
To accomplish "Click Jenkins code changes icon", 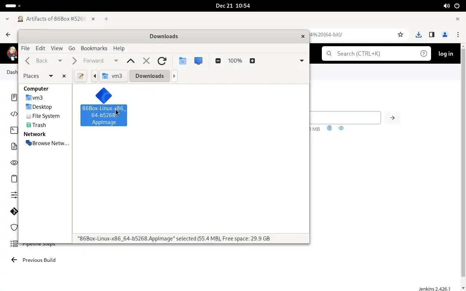I will point(14,114).
